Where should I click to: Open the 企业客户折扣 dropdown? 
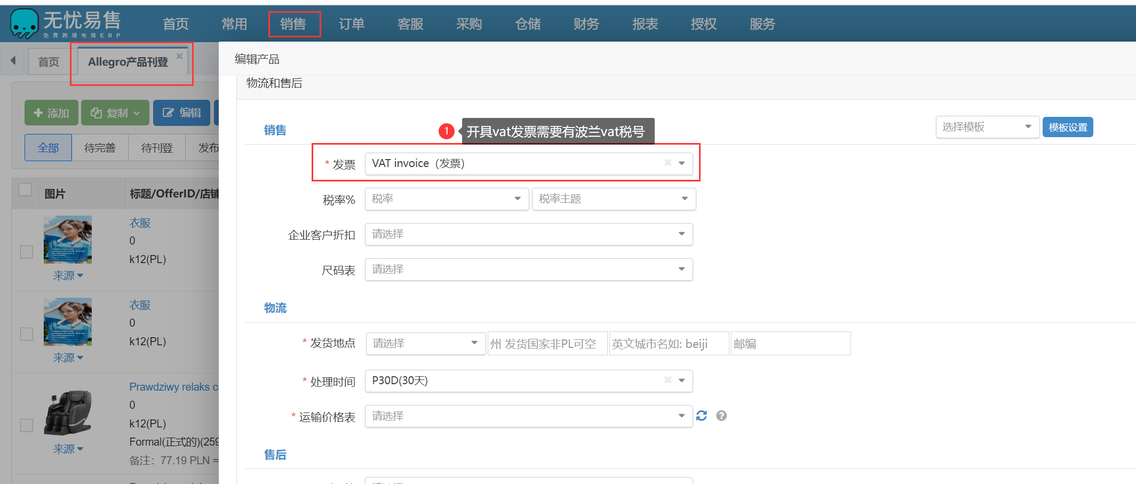(528, 234)
